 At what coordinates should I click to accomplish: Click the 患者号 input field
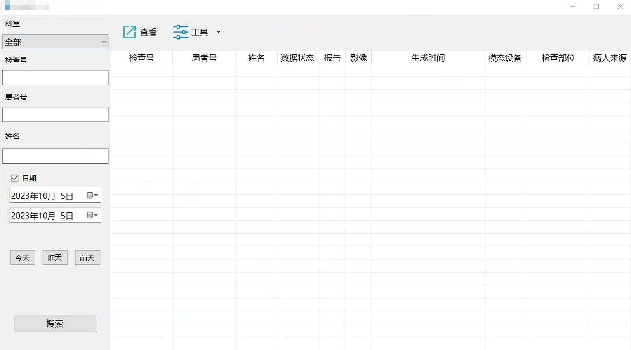coord(56,114)
